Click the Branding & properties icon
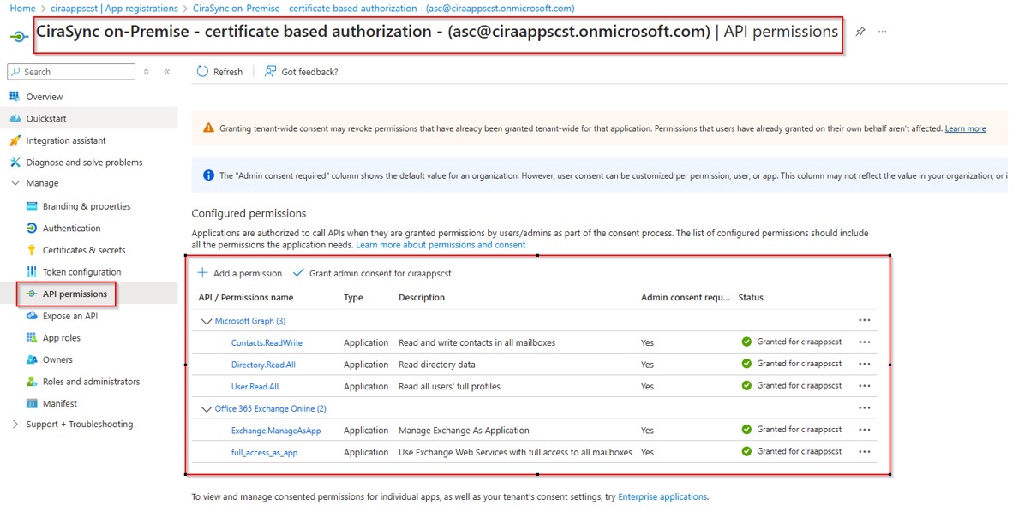 [x=32, y=206]
